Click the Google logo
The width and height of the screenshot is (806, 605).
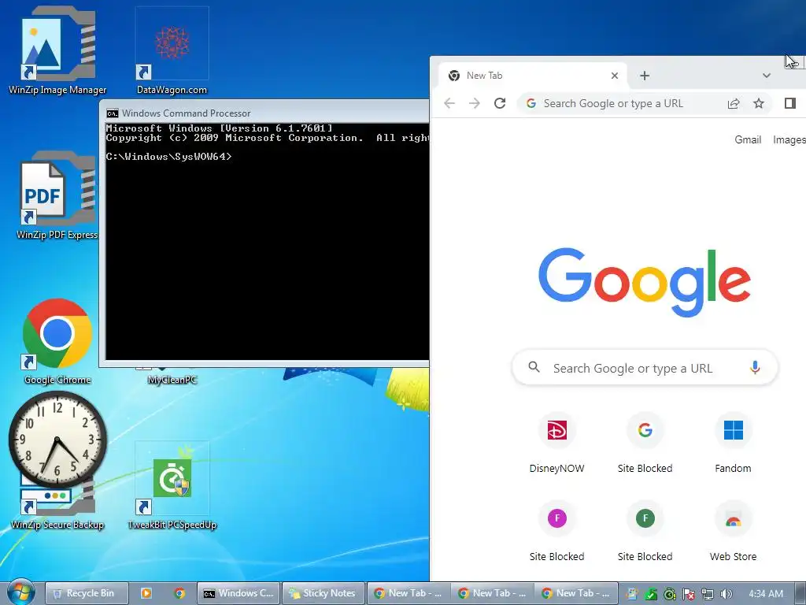(645, 283)
